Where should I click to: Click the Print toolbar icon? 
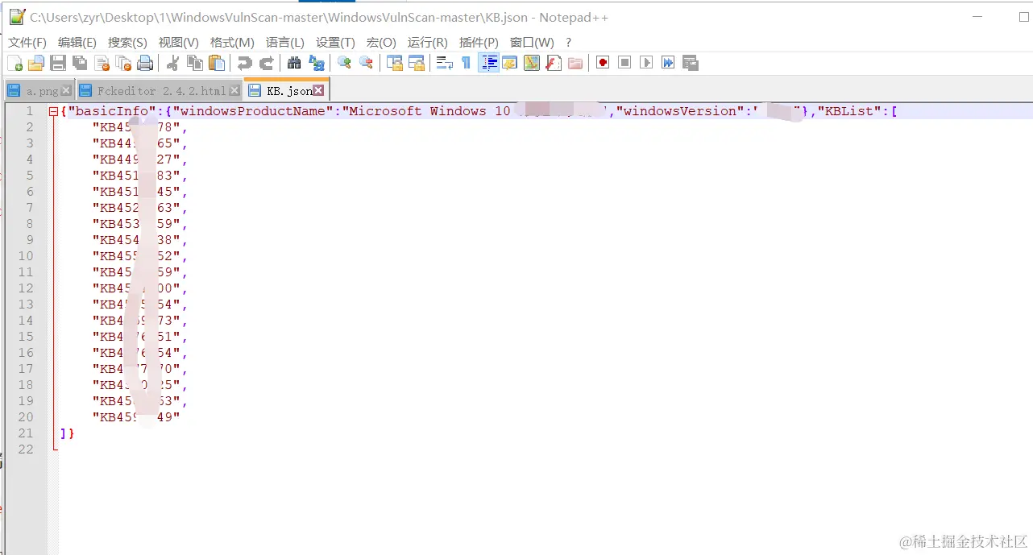(145, 63)
